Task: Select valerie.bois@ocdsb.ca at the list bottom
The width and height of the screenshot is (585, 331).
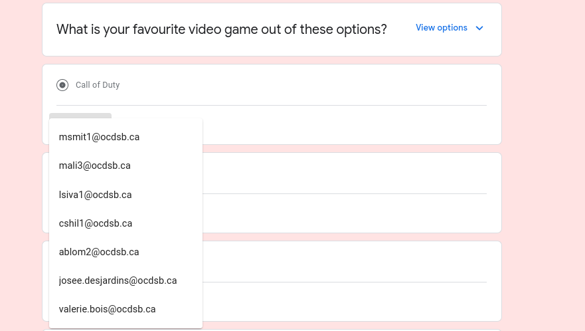Action: [107, 309]
